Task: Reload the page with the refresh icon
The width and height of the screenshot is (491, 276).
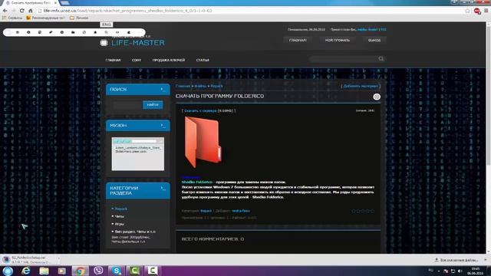Action: (22, 11)
